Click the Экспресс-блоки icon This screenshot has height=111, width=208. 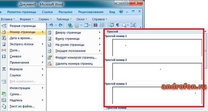pos(4,44)
